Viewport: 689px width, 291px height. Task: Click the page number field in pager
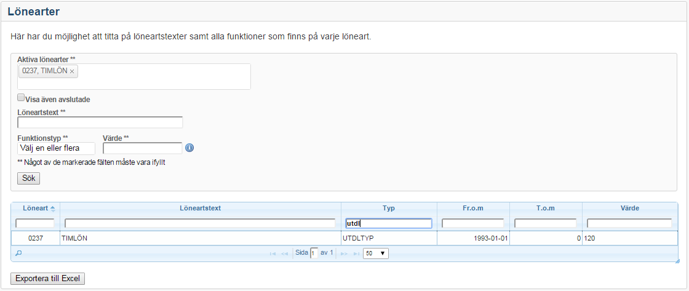(x=314, y=253)
